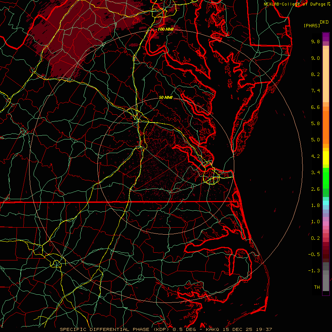Click the -0.5 value on the scale
The image size is (332, 332).
314,255
